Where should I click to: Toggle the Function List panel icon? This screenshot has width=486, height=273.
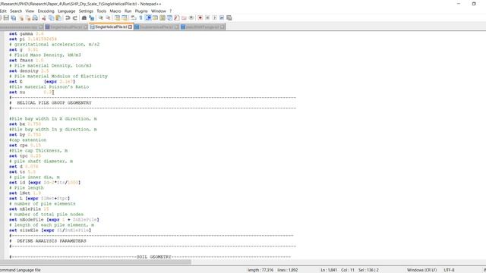tap(177, 18)
